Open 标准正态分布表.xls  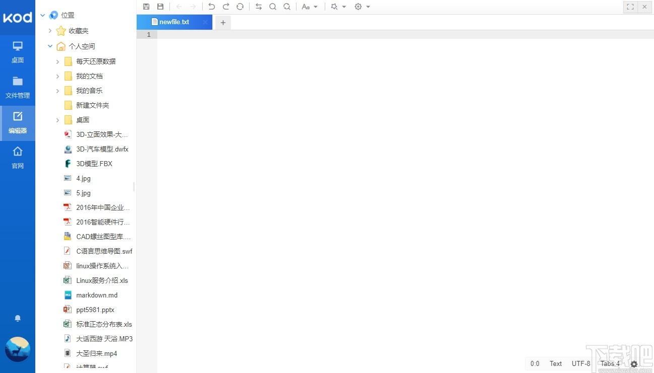tap(104, 324)
